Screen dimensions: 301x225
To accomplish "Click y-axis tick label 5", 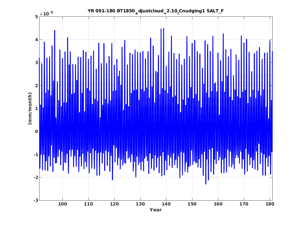I will pyautogui.click(x=36, y=17).
